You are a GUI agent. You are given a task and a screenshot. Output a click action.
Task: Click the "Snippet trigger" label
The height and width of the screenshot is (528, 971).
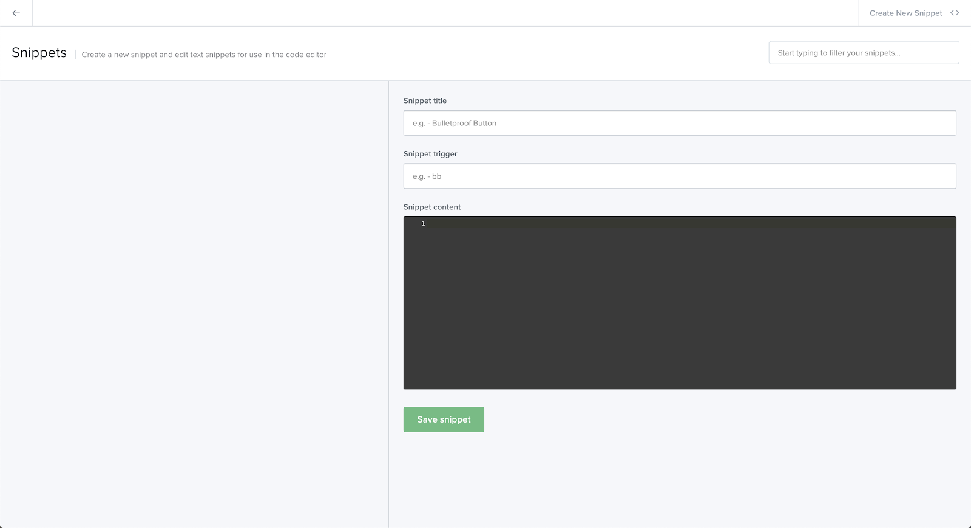430,154
